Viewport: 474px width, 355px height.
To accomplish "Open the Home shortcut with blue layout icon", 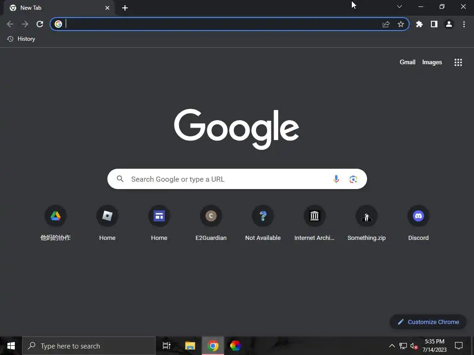I will [159, 223].
